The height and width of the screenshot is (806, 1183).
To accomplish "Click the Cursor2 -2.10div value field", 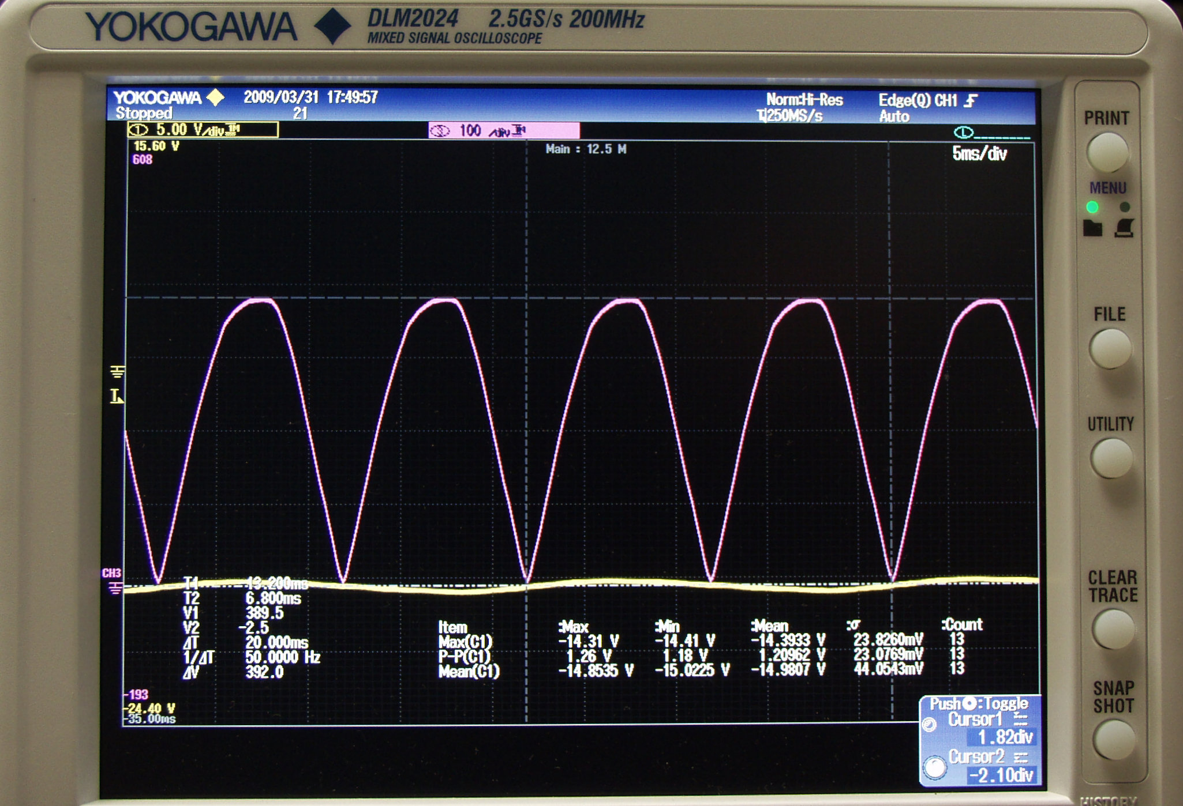I will 1002,775.
